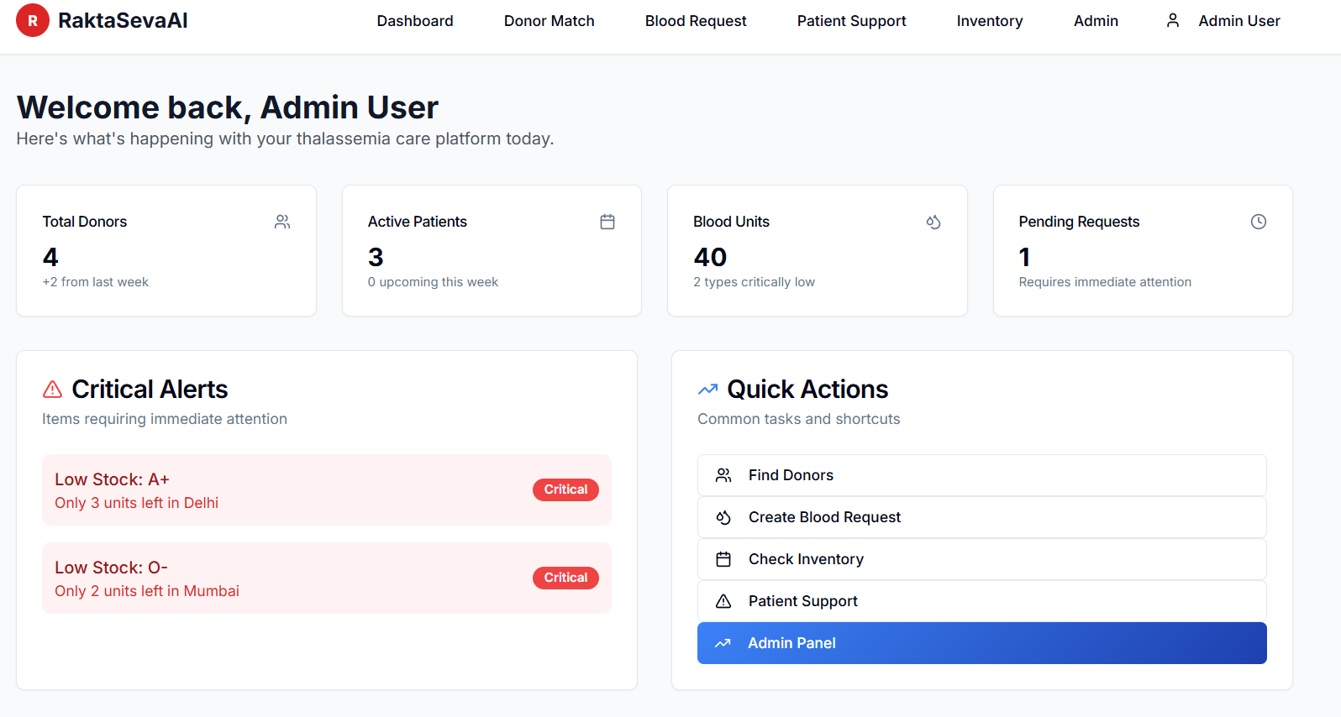Click the user profile icon in the navbar
The width and height of the screenshot is (1341, 717).
(x=1173, y=20)
